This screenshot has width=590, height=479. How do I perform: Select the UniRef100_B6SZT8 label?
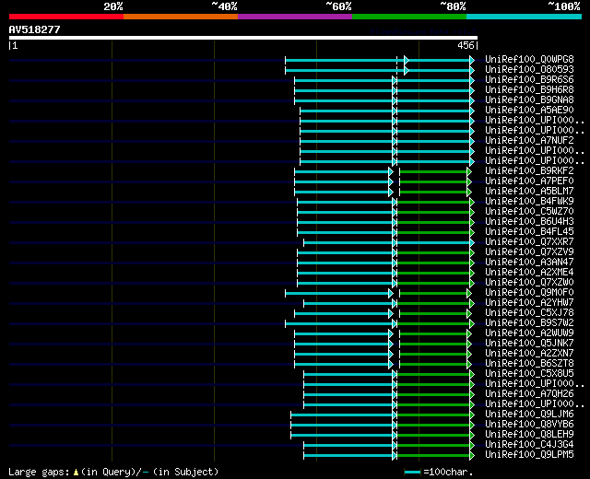click(x=529, y=364)
